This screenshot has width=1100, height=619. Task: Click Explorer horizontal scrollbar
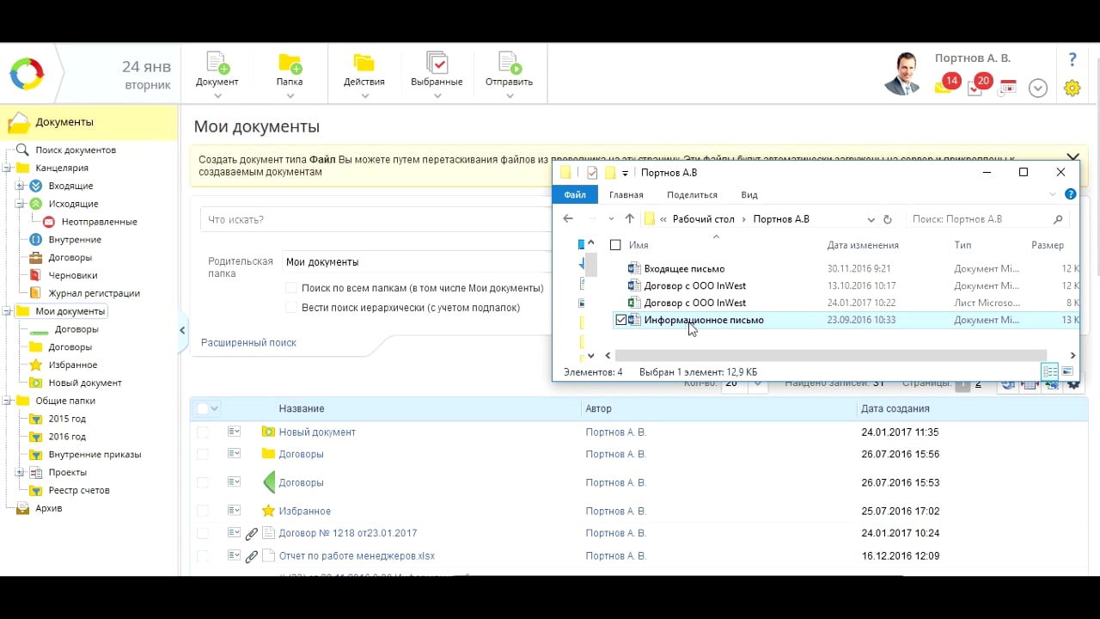click(831, 355)
